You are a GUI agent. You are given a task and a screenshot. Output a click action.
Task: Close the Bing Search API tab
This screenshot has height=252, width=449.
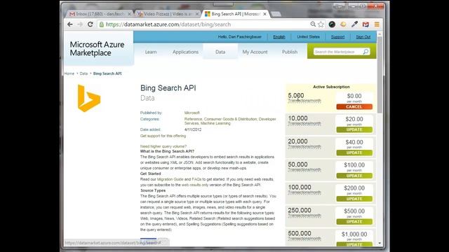click(264, 14)
